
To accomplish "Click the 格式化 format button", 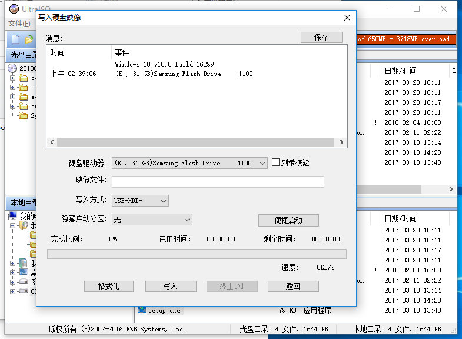I will click(x=109, y=286).
